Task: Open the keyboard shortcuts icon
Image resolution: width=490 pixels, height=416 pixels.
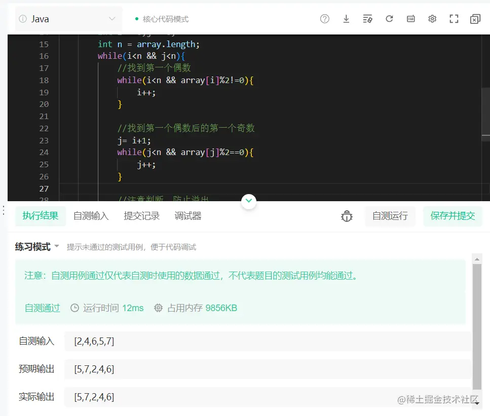Action: pos(411,19)
